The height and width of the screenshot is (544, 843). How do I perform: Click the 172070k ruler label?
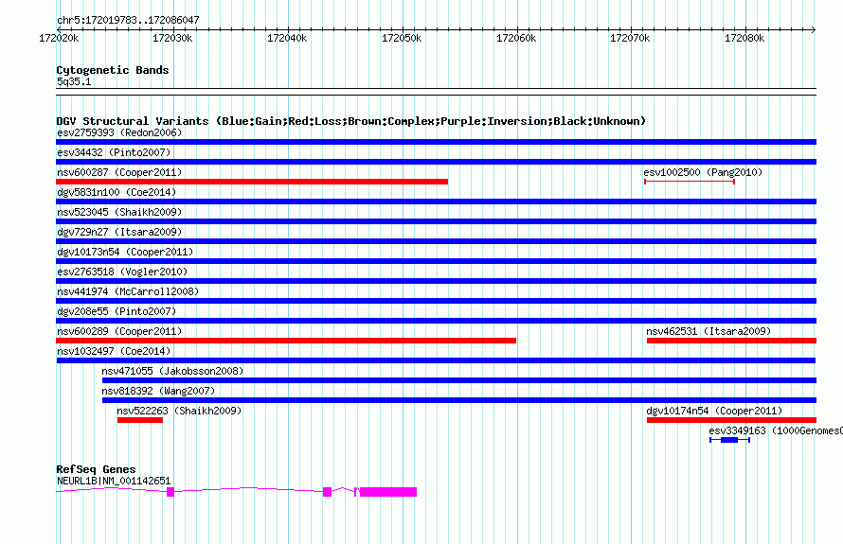[630, 38]
